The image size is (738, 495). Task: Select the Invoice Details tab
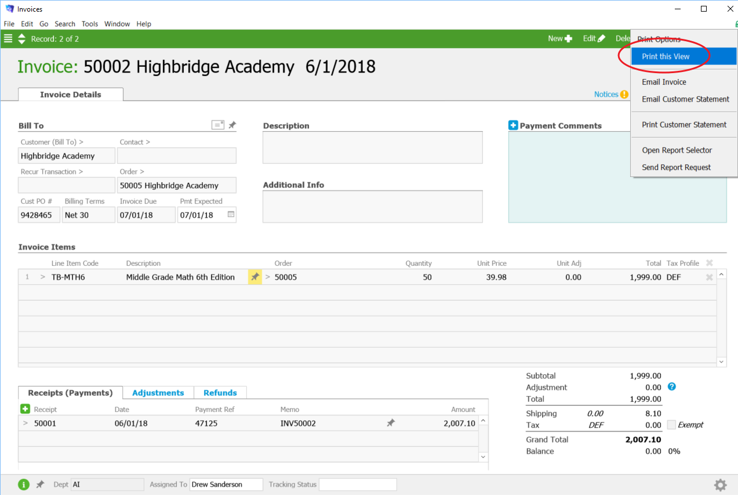[x=71, y=95]
